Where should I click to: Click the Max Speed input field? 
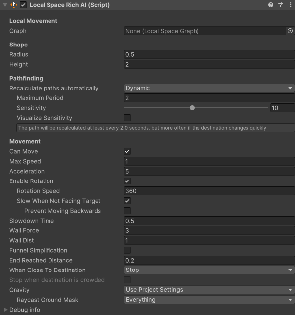209,161
